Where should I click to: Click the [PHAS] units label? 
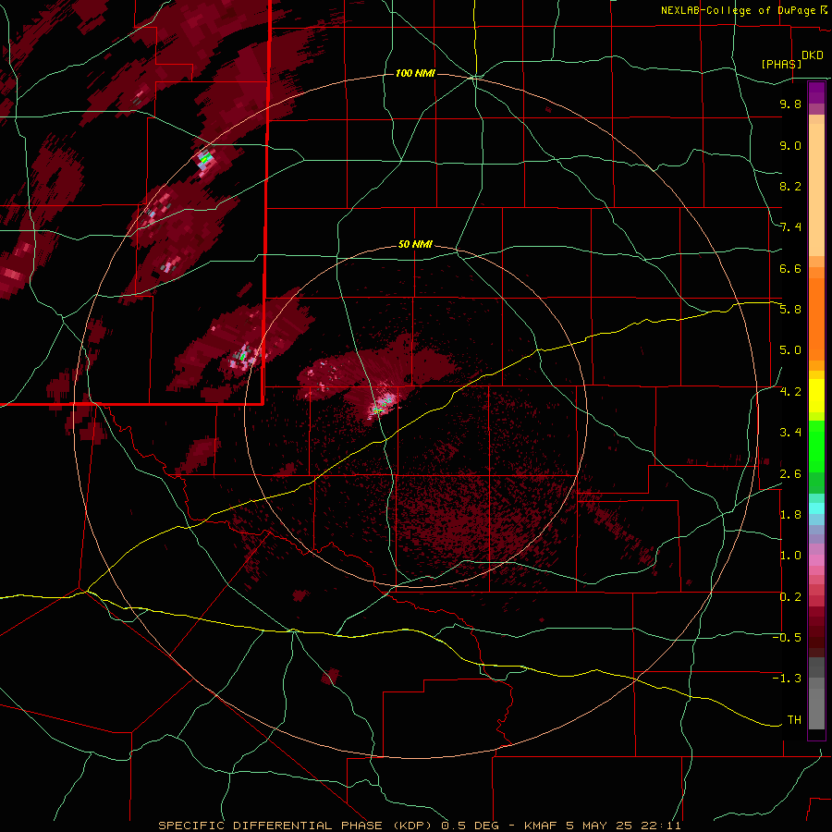point(781,64)
